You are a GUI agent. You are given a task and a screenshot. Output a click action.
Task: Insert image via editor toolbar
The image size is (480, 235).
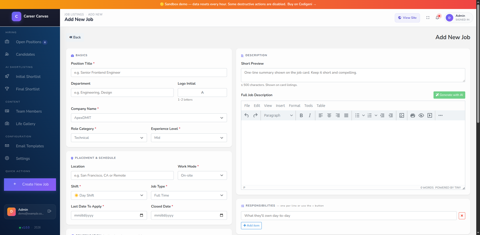pyautogui.click(x=402, y=115)
